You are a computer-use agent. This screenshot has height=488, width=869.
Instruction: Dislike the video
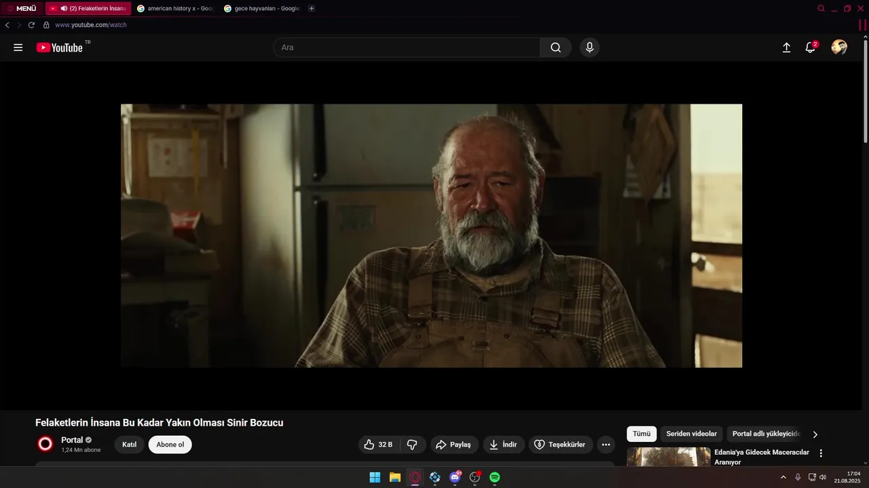click(412, 445)
